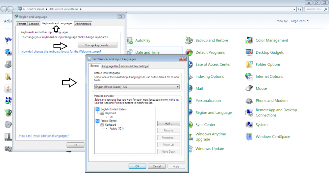Click the EN English language badge
This screenshot has width=329, height=175.
click(97, 109)
